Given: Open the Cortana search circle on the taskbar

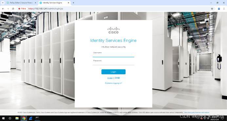Looking at the screenshot, I should coord(10,118).
